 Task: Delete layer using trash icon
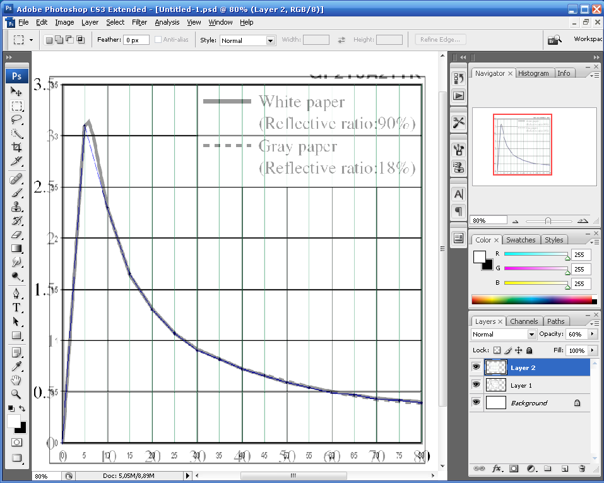point(582,468)
